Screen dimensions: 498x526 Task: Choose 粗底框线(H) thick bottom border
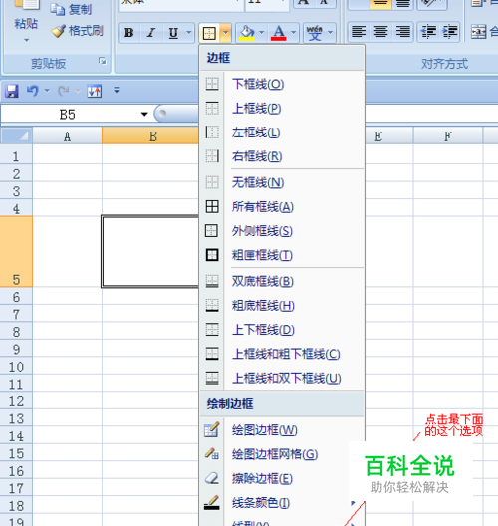[282, 305]
